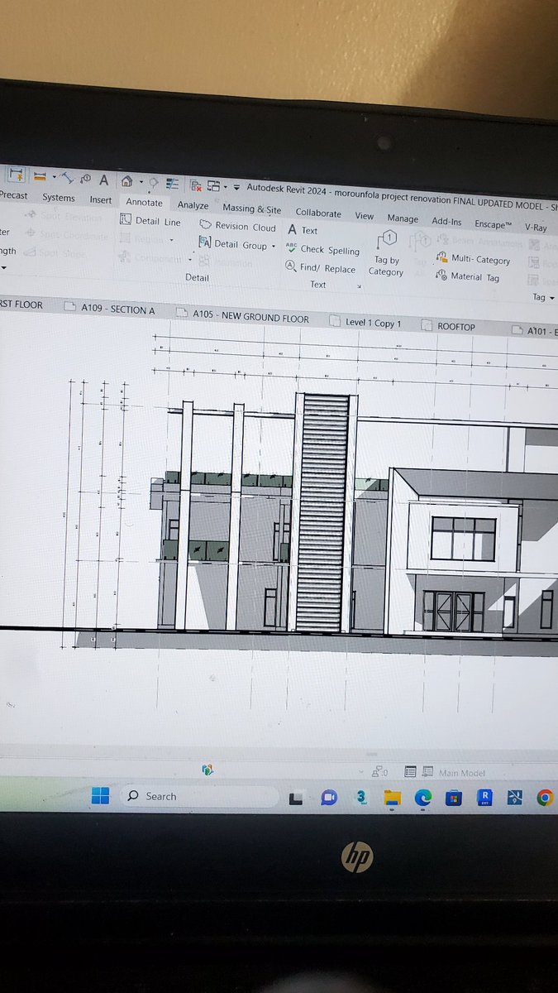Select the Detail Line tool
Image resolution: width=558 pixels, height=993 pixels.
coord(150,221)
